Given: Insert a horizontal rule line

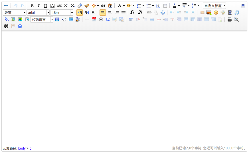Looking at the screenshot, I should [87, 19].
